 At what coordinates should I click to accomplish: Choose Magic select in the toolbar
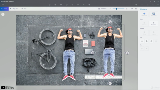click(14, 9)
